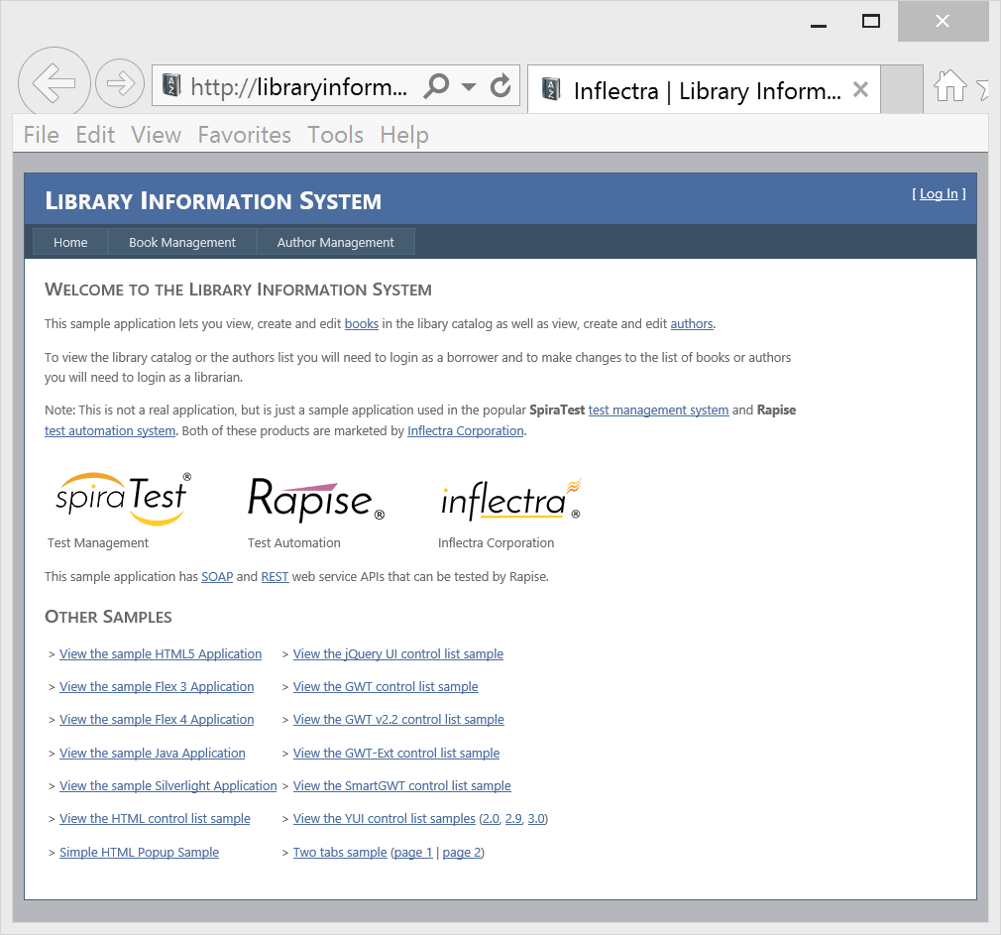The image size is (1001, 935).
Task: Click the Rapise logo image
Action: click(315, 499)
